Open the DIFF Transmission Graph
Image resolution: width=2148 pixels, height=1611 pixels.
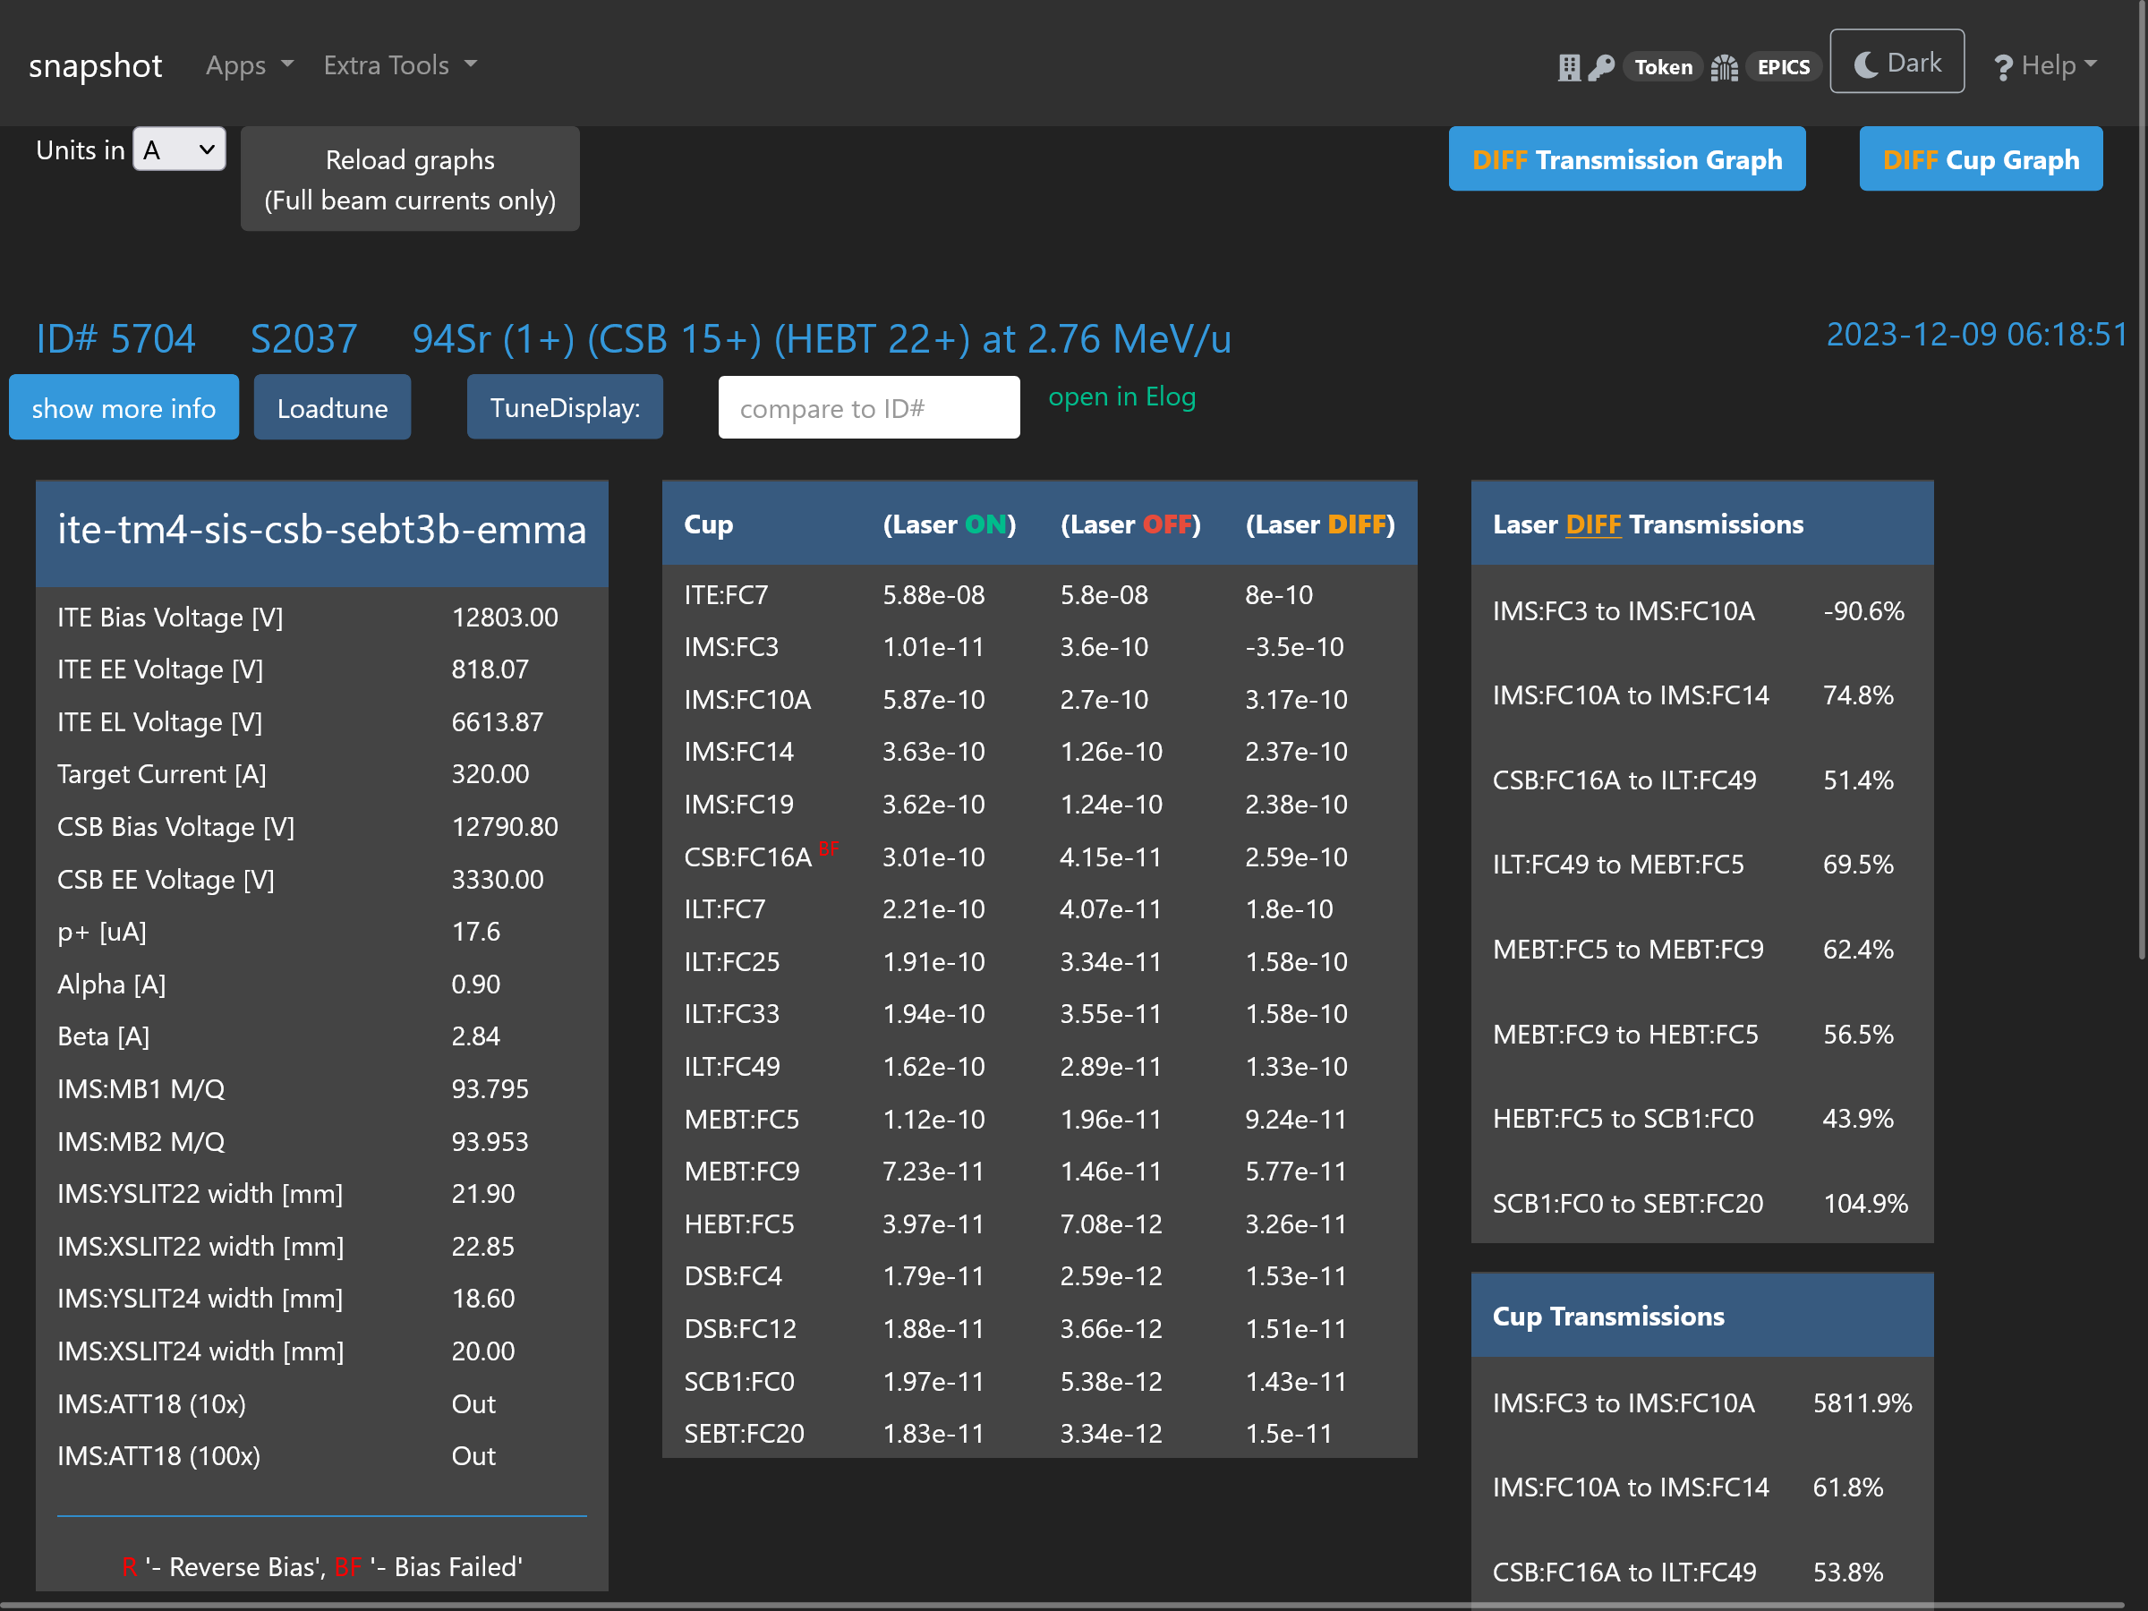pyautogui.click(x=1626, y=159)
